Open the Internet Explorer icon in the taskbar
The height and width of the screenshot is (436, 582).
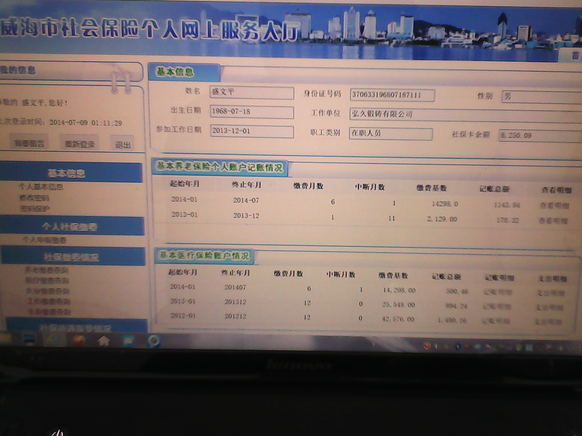pyautogui.click(x=53, y=340)
